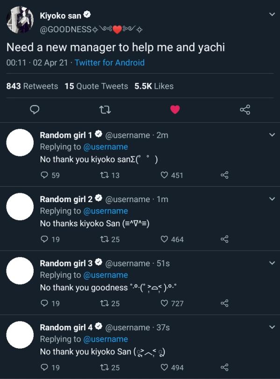The image size is (280, 379).
Task: Open the Twitter for Android link
Action: (x=110, y=63)
